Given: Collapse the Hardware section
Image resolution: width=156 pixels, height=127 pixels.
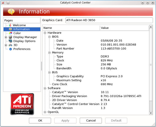Looking at the screenshot, I should (45, 33).
